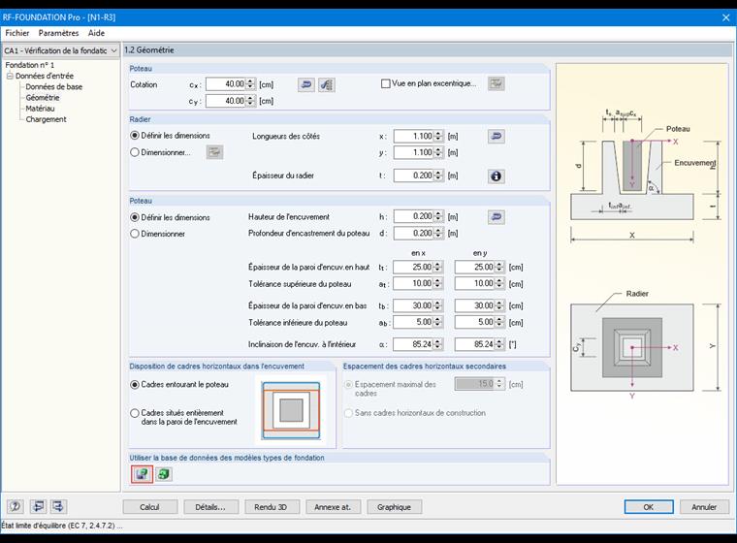The height and width of the screenshot is (543, 737).
Task: Click the Annexe at. button
Action: (333, 507)
